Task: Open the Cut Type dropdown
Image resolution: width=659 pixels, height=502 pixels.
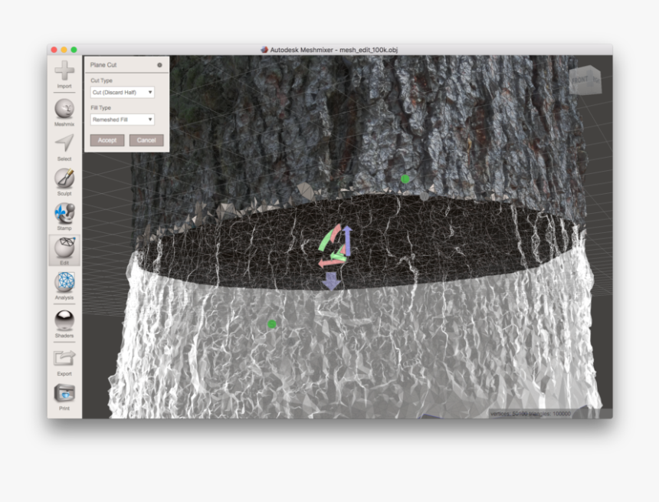Action: (x=121, y=91)
